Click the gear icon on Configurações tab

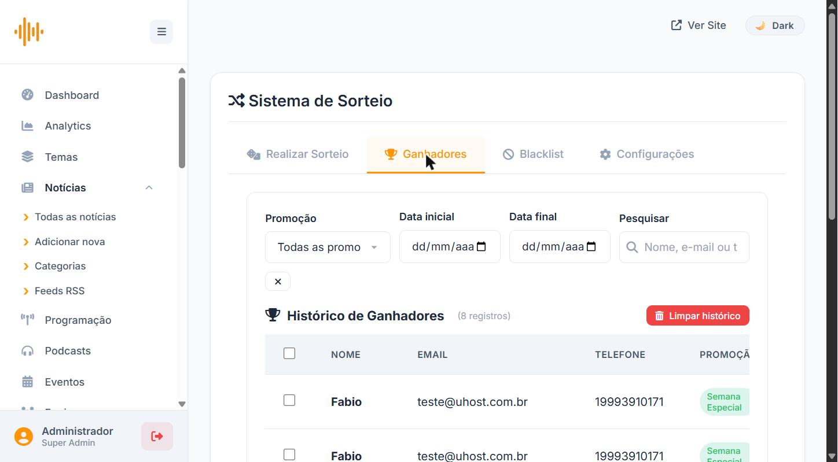[605, 154]
